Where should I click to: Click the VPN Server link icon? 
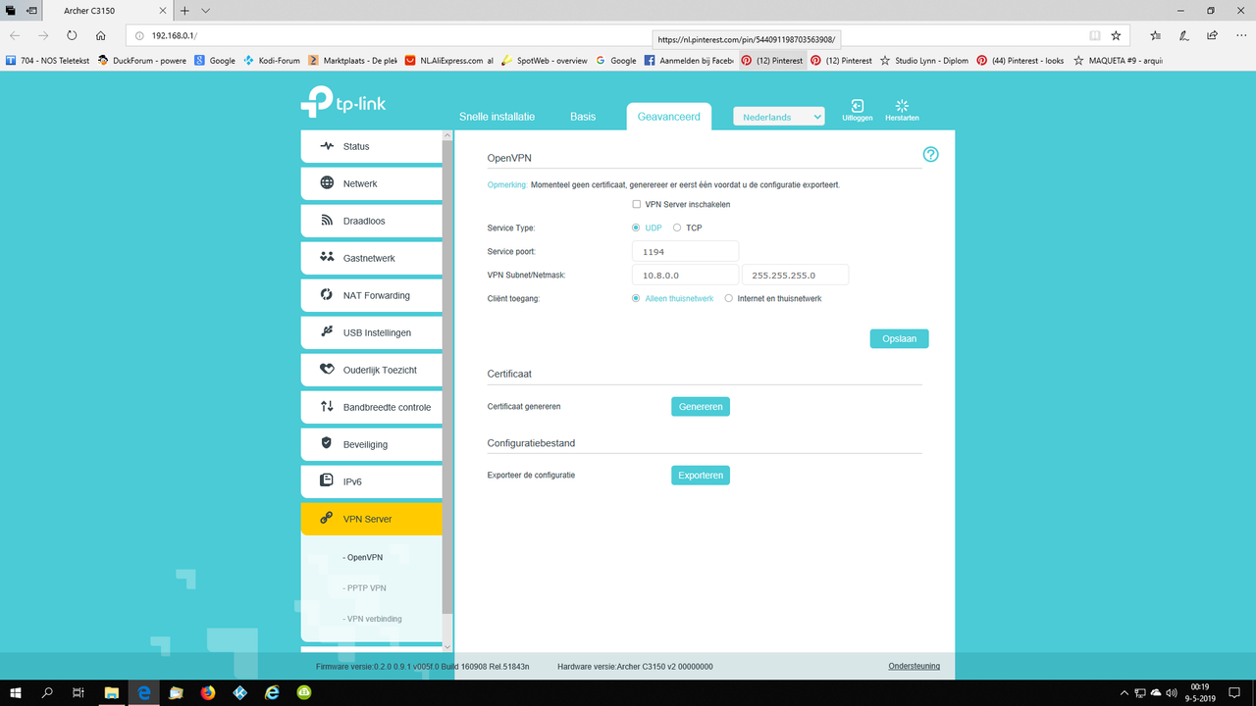(327, 519)
